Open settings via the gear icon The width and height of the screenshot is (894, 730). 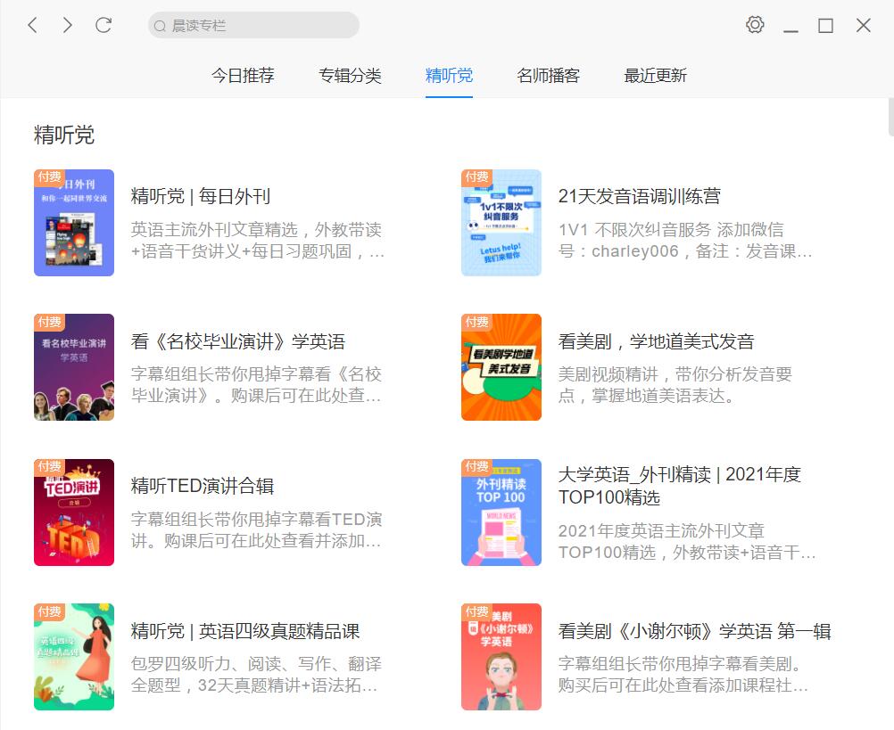tap(755, 24)
